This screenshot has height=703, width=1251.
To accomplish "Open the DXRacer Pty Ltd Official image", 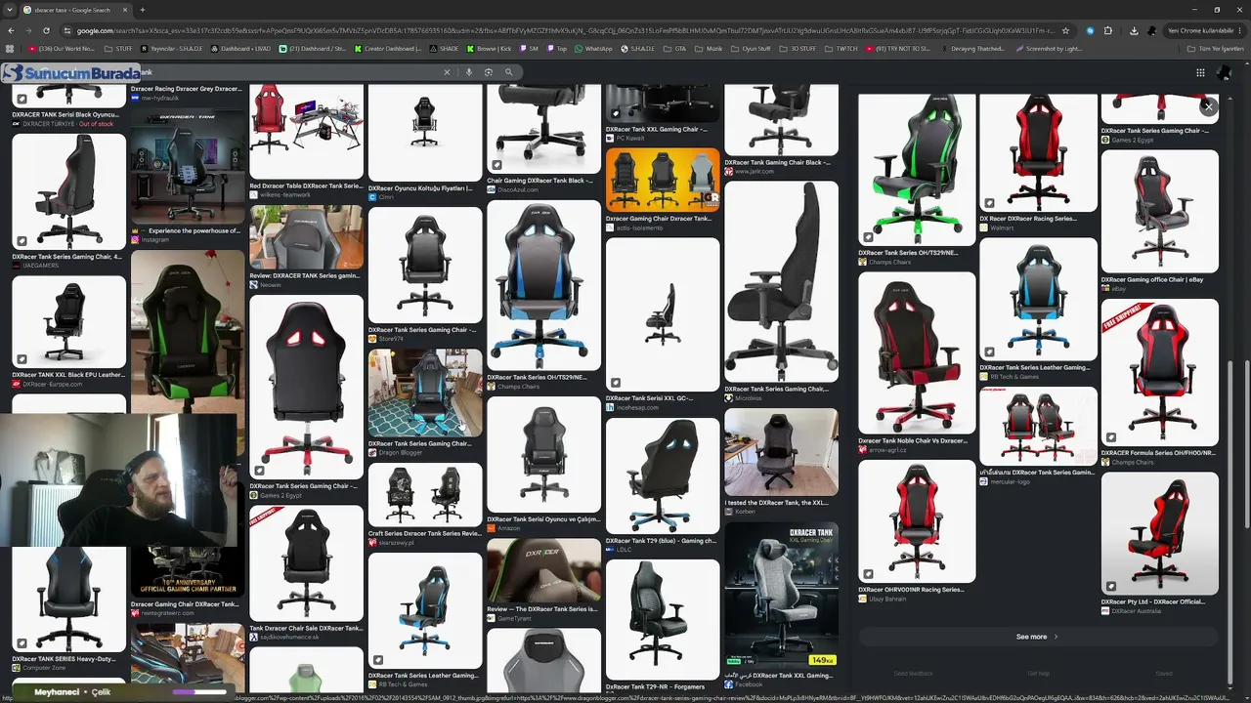I will point(1160,534).
